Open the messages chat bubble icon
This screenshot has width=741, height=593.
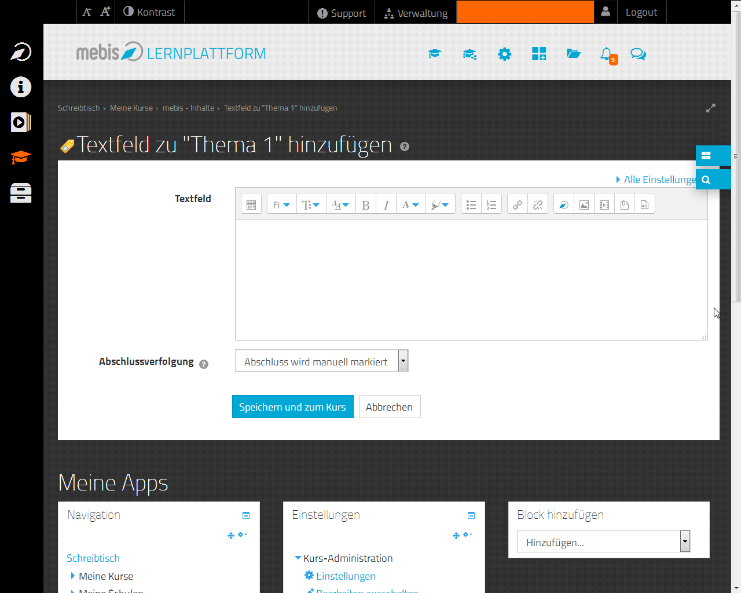(x=638, y=54)
